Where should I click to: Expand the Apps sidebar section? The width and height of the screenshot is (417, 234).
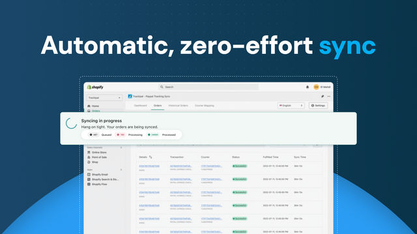coord(121,170)
